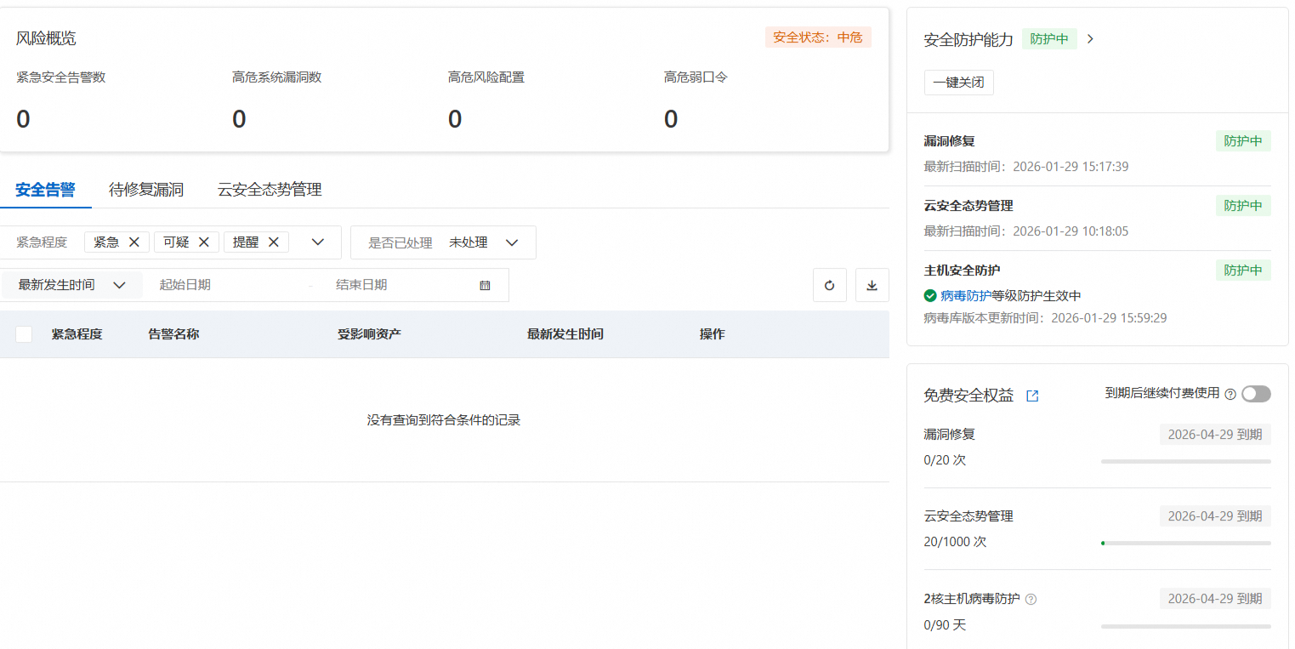Click the download alerts icon

(872, 286)
